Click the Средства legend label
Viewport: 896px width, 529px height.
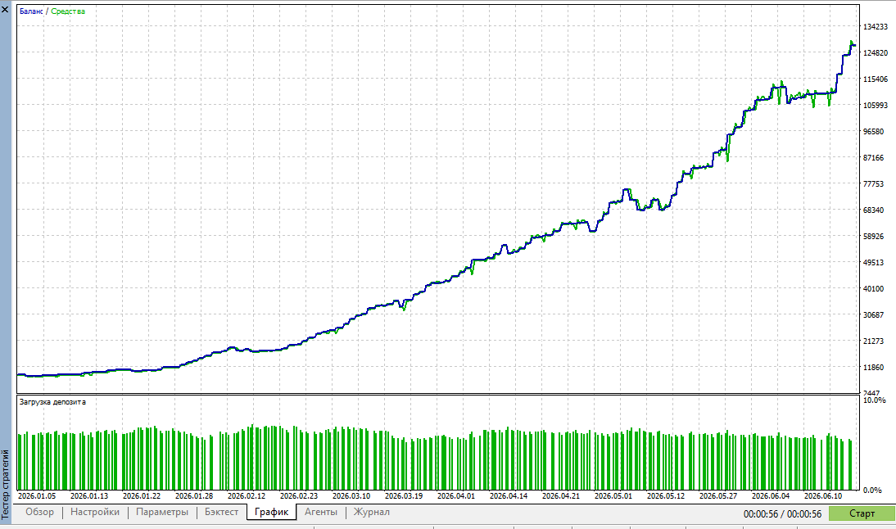click(68, 11)
